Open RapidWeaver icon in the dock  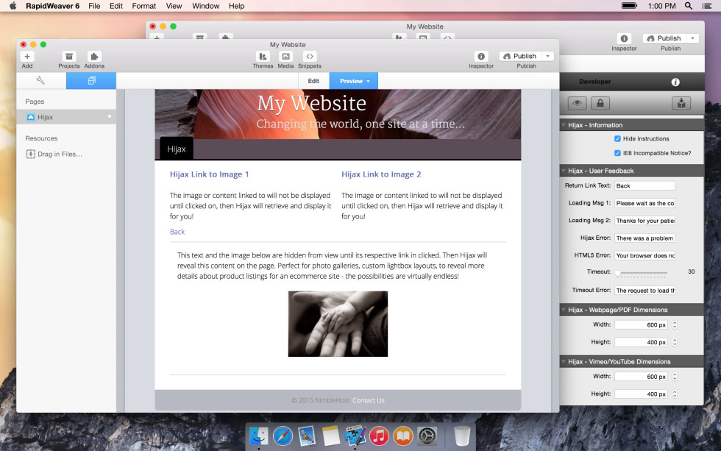pos(355,436)
